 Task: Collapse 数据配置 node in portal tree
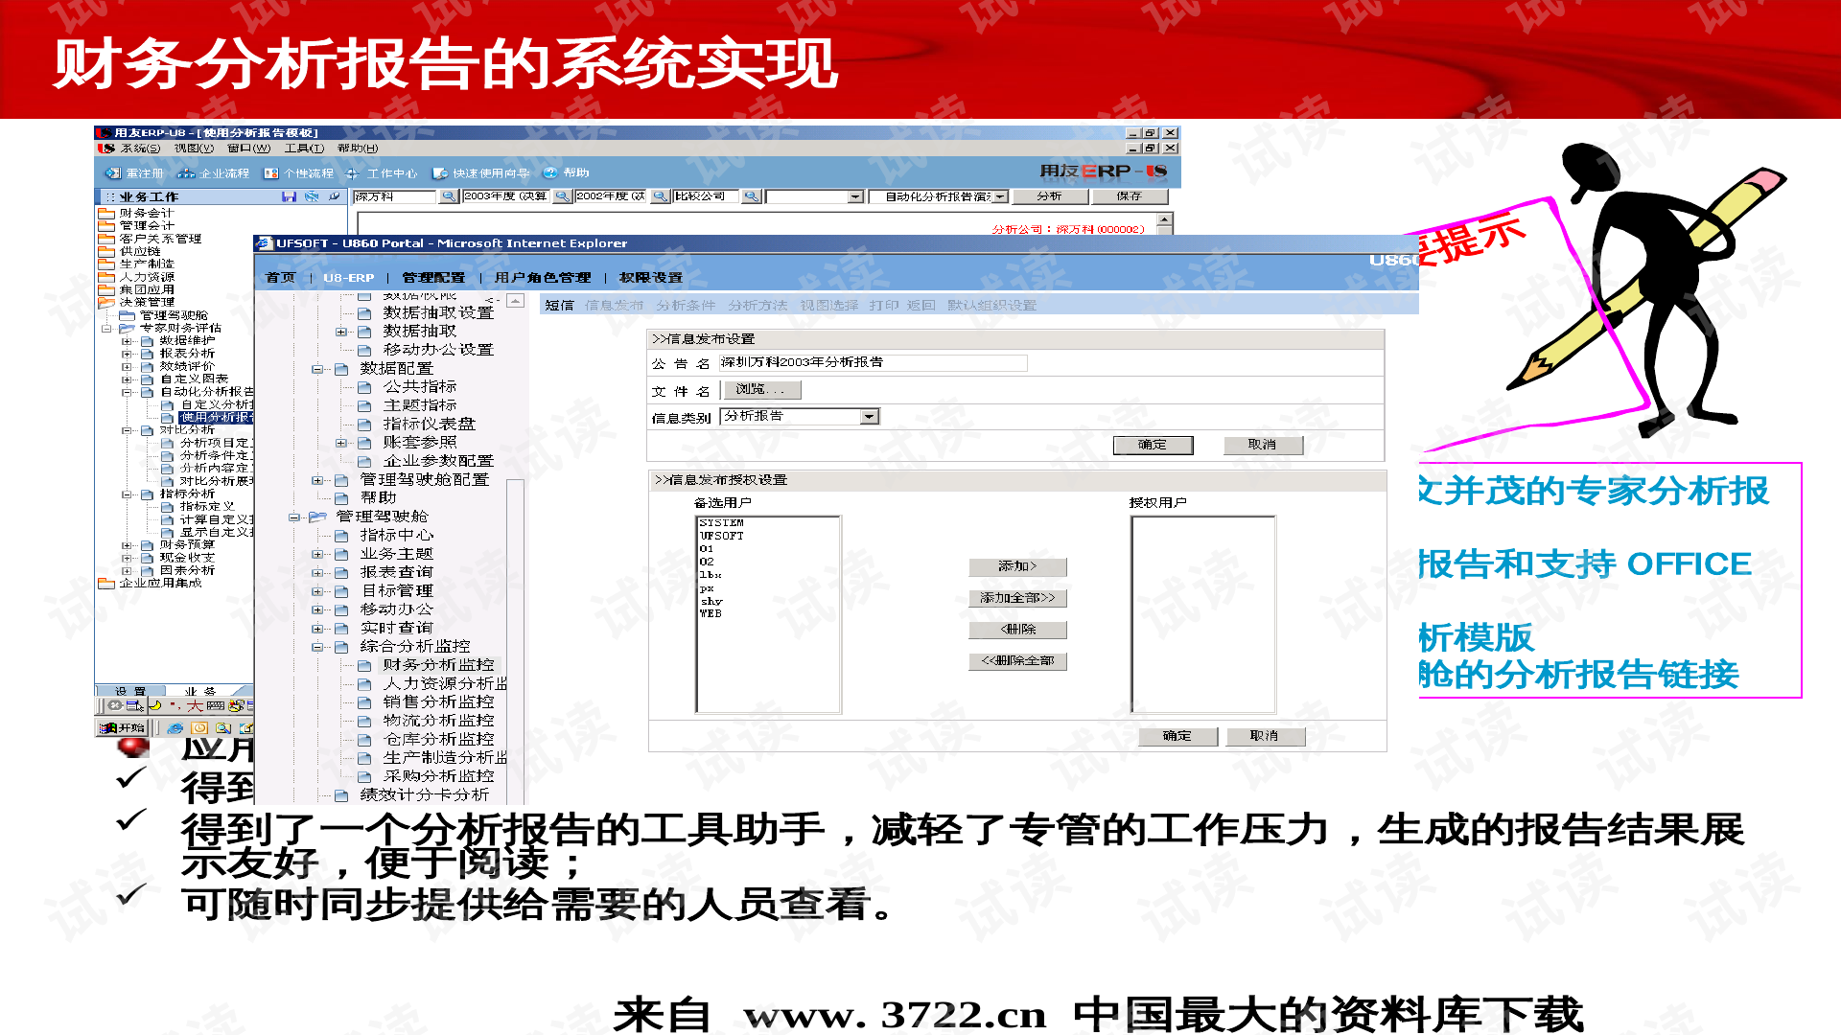[316, 369]
